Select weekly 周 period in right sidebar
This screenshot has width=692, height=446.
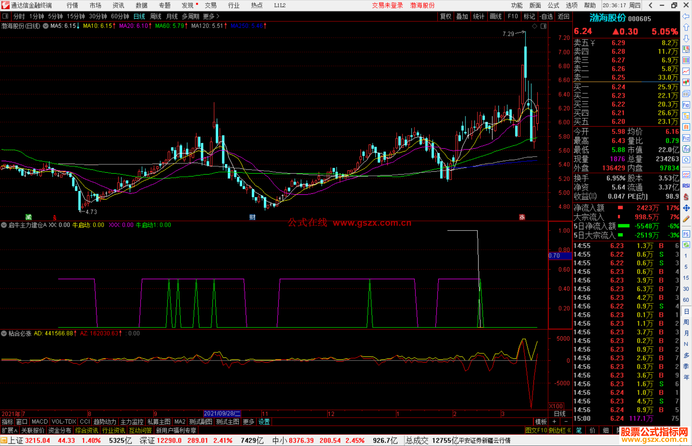click(686, 322)
